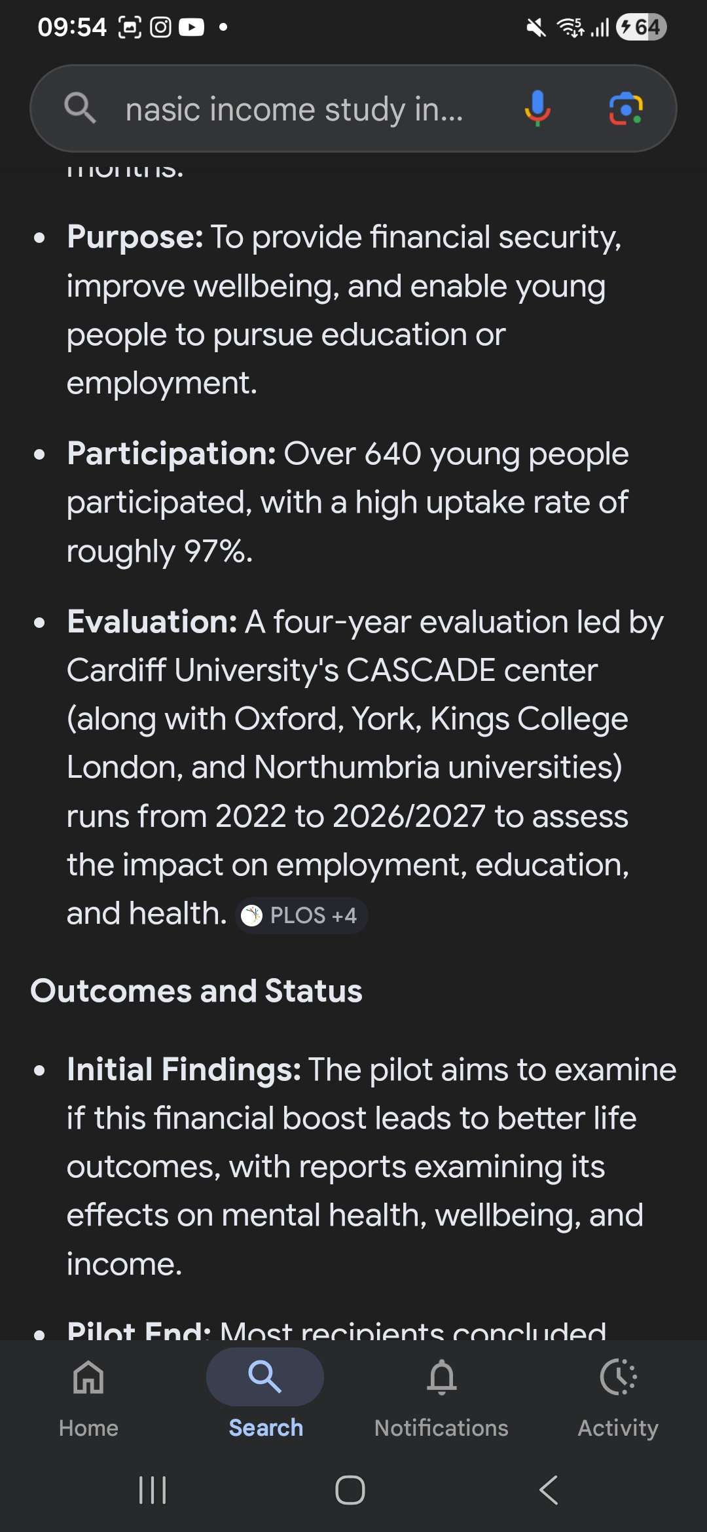Viewport: 707px width, 1532px height.
Task: Tap the battery indicator in status bar
Action: coord(641,27)
